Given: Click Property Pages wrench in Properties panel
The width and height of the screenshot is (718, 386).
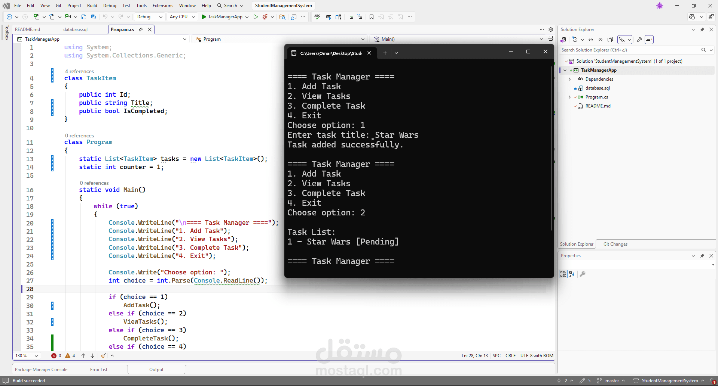Looking at the screenshot, I should tap(583, 274).
